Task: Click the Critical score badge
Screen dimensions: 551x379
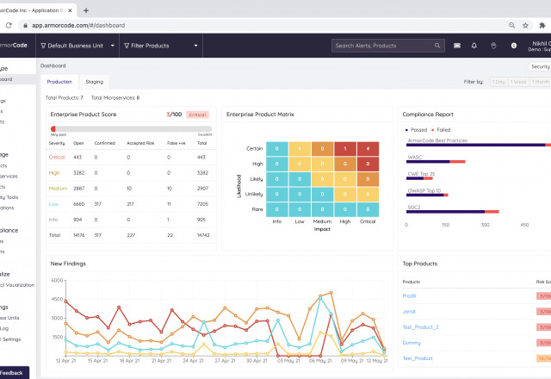Action: 197,115
